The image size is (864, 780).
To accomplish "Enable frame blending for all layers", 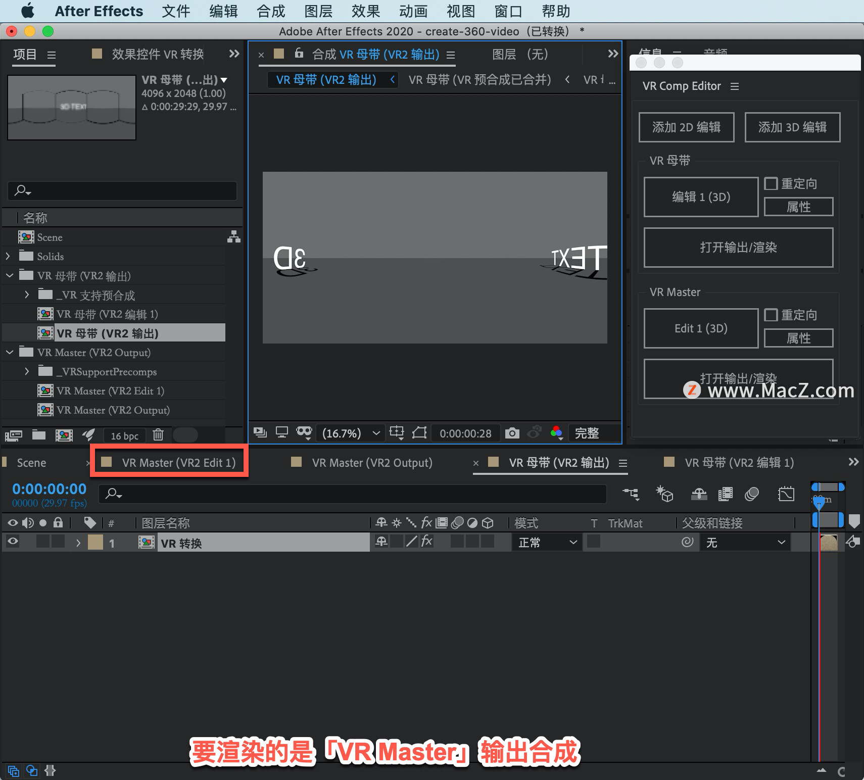I will coord(726,494).
